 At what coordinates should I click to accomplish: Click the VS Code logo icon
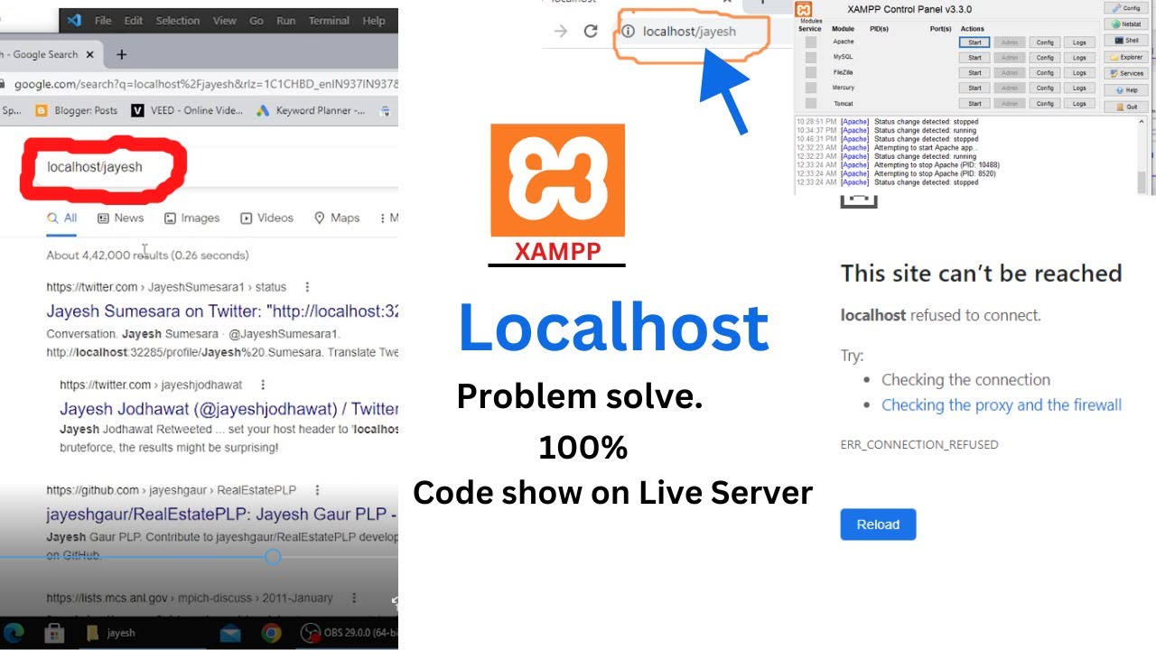click(75, 20)
